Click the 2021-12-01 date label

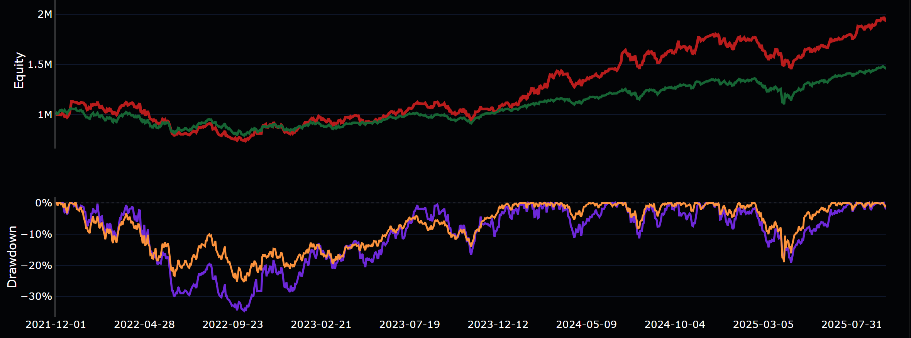pos(56,324)
